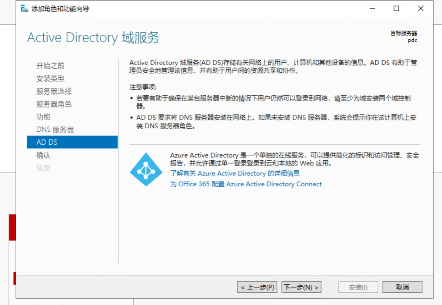Viewport: 442px width, 305px height.
Task: Go back with 上一步(P) button
Action: [x=257, y=287]
